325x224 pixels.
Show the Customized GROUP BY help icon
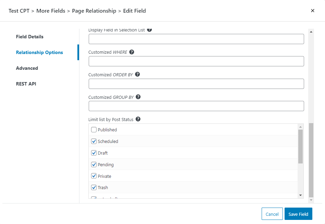pos(138,97)
